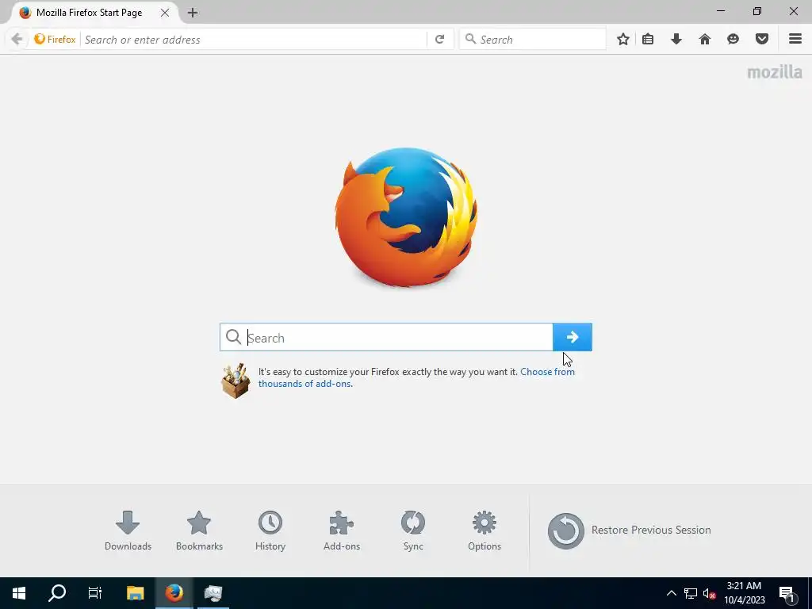Open File Explorer from the taskbar
The height and width of the screenshot is (609, 812).
[x=135, y=593]
